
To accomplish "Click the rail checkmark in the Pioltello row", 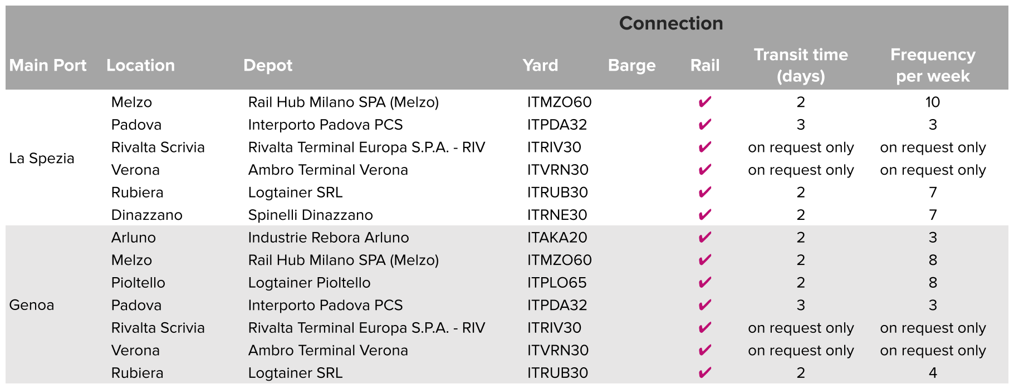I will (704, 283).
